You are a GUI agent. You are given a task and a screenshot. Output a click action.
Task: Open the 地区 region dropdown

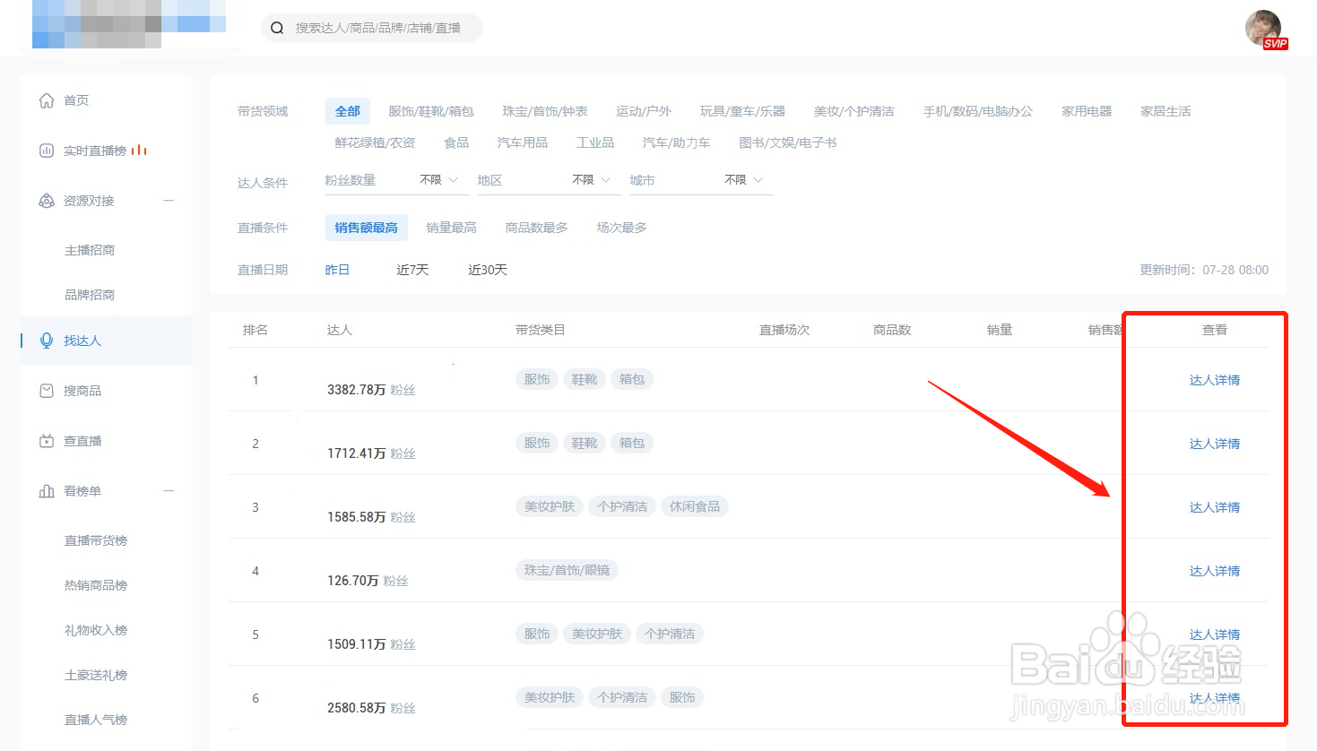pyautogui.click(x=590, y=179)
